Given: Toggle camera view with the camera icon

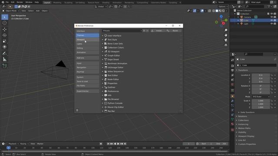Looking at the screenshot, I should tap(226, 40).
